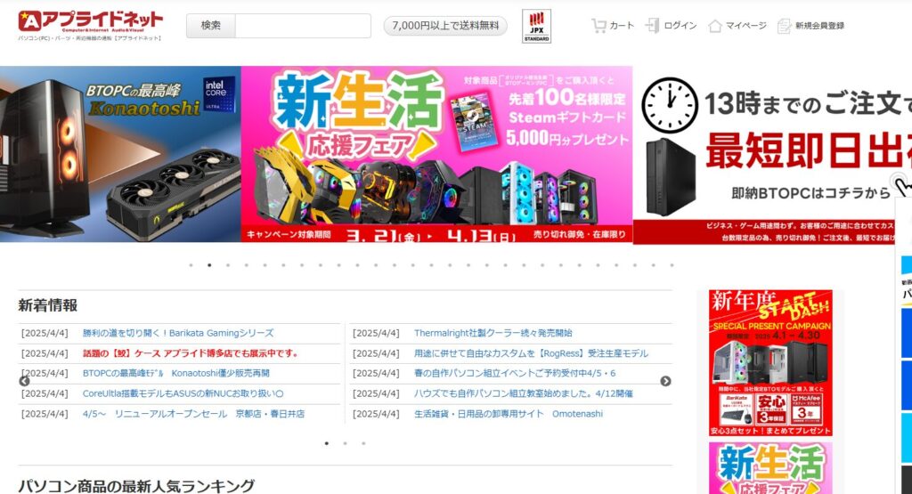This screenshot has width=912, height=494.
Task: Click date [2025/4/4] beside Barikata Gaming news
Action: [45, 333]
